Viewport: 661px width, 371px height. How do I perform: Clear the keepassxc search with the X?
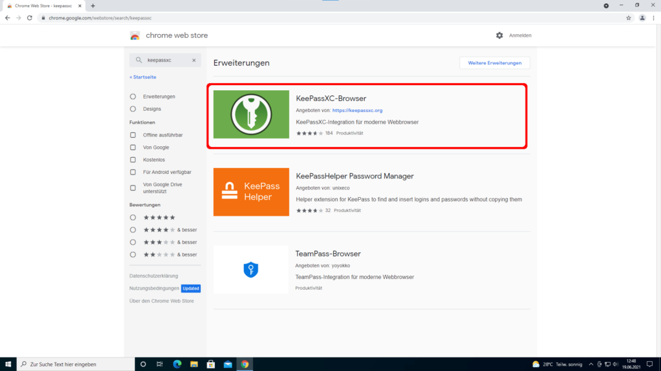click(194, 60)
